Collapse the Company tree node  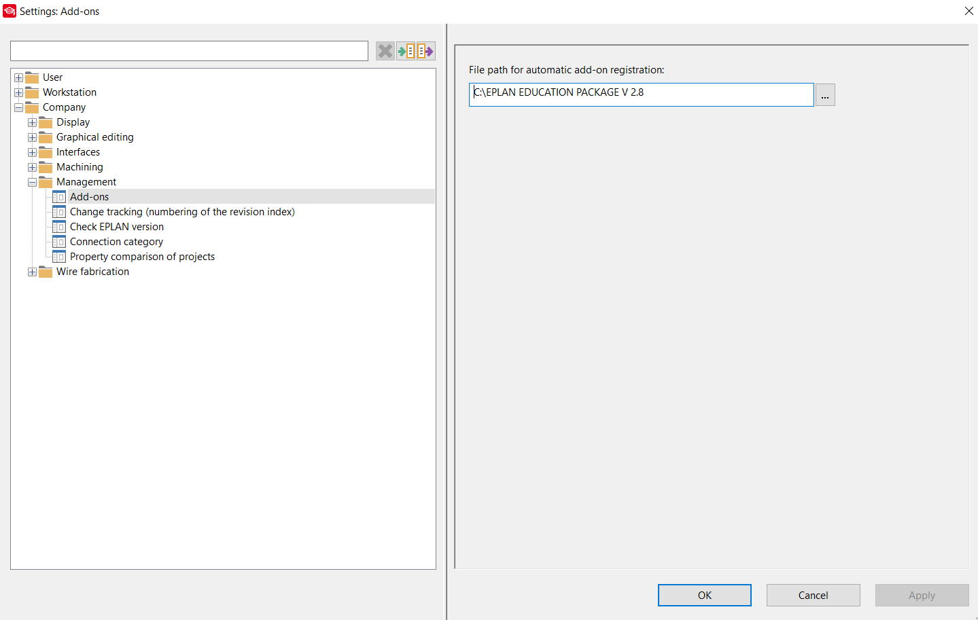(x=18, y=107)
